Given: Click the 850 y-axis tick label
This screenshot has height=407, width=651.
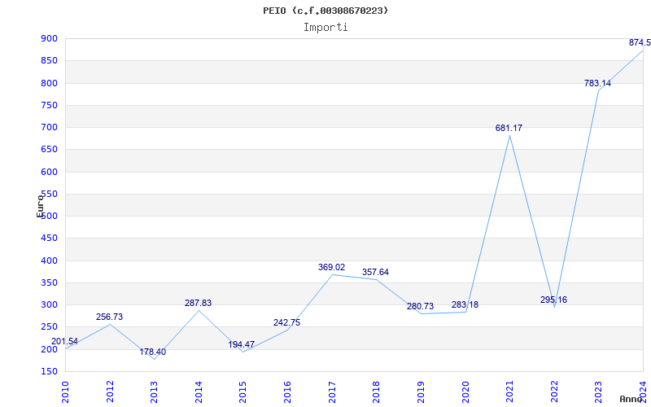Looking at the screenshot, I should (49, 61).
